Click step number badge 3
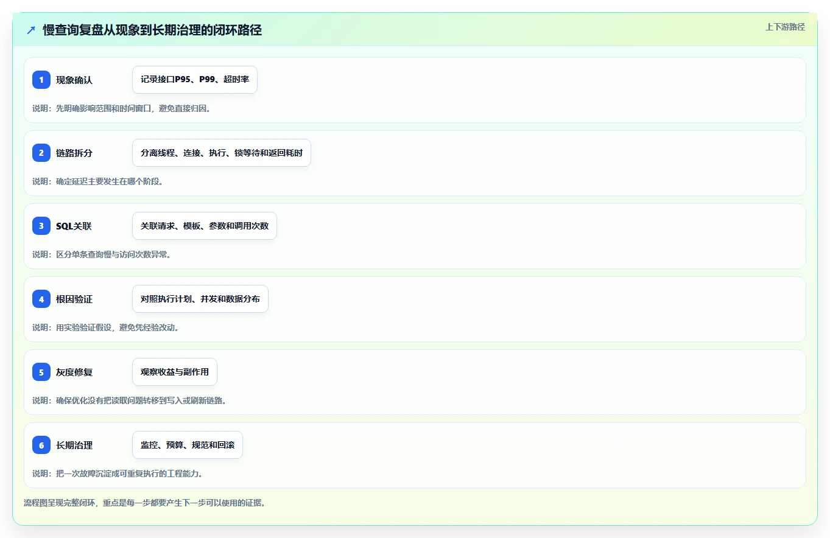 point(41,226)
